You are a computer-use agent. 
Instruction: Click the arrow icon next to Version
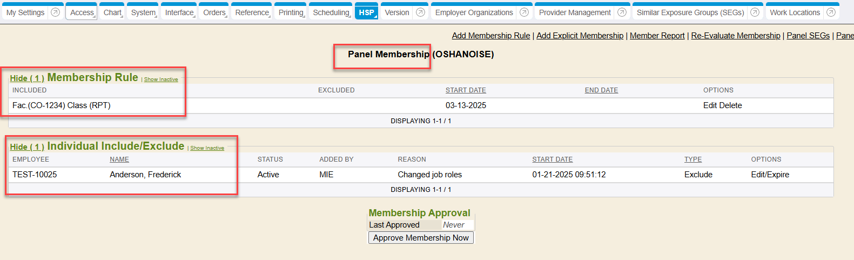coord(420,12)
